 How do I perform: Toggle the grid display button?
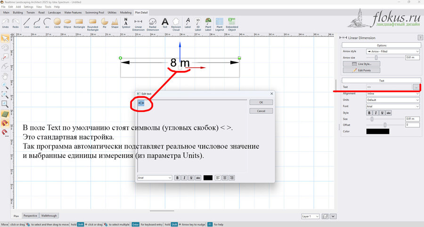point(5,114)
